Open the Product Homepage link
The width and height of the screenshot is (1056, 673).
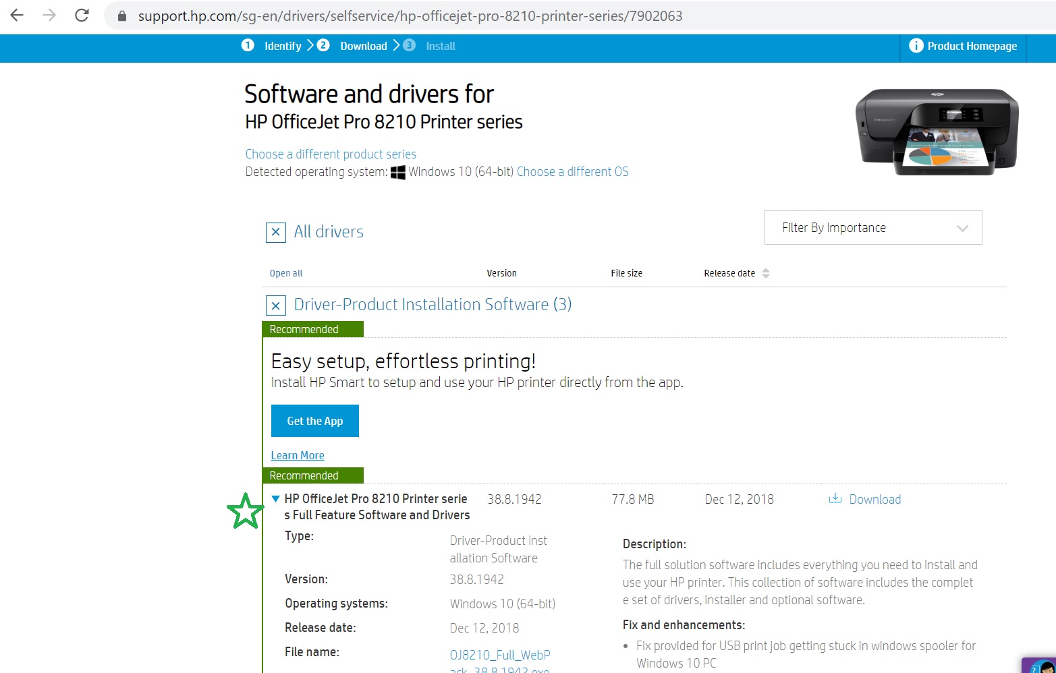pos(972,46)
